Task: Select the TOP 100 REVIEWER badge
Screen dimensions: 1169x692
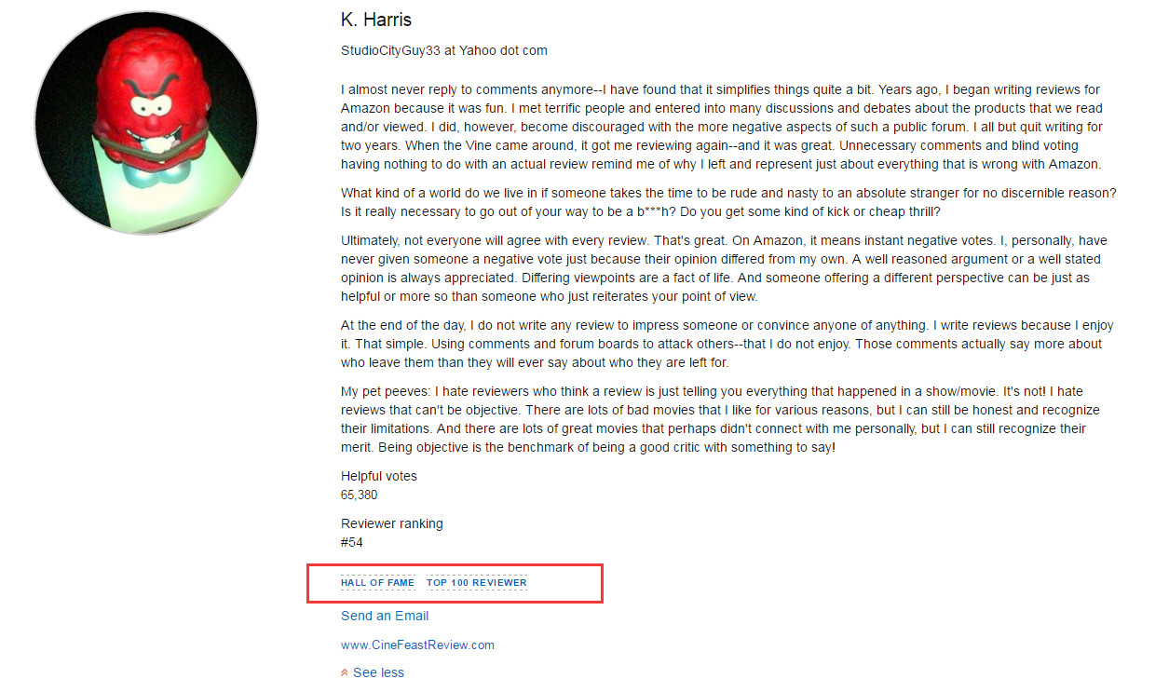Action: (x=477, y=583)
